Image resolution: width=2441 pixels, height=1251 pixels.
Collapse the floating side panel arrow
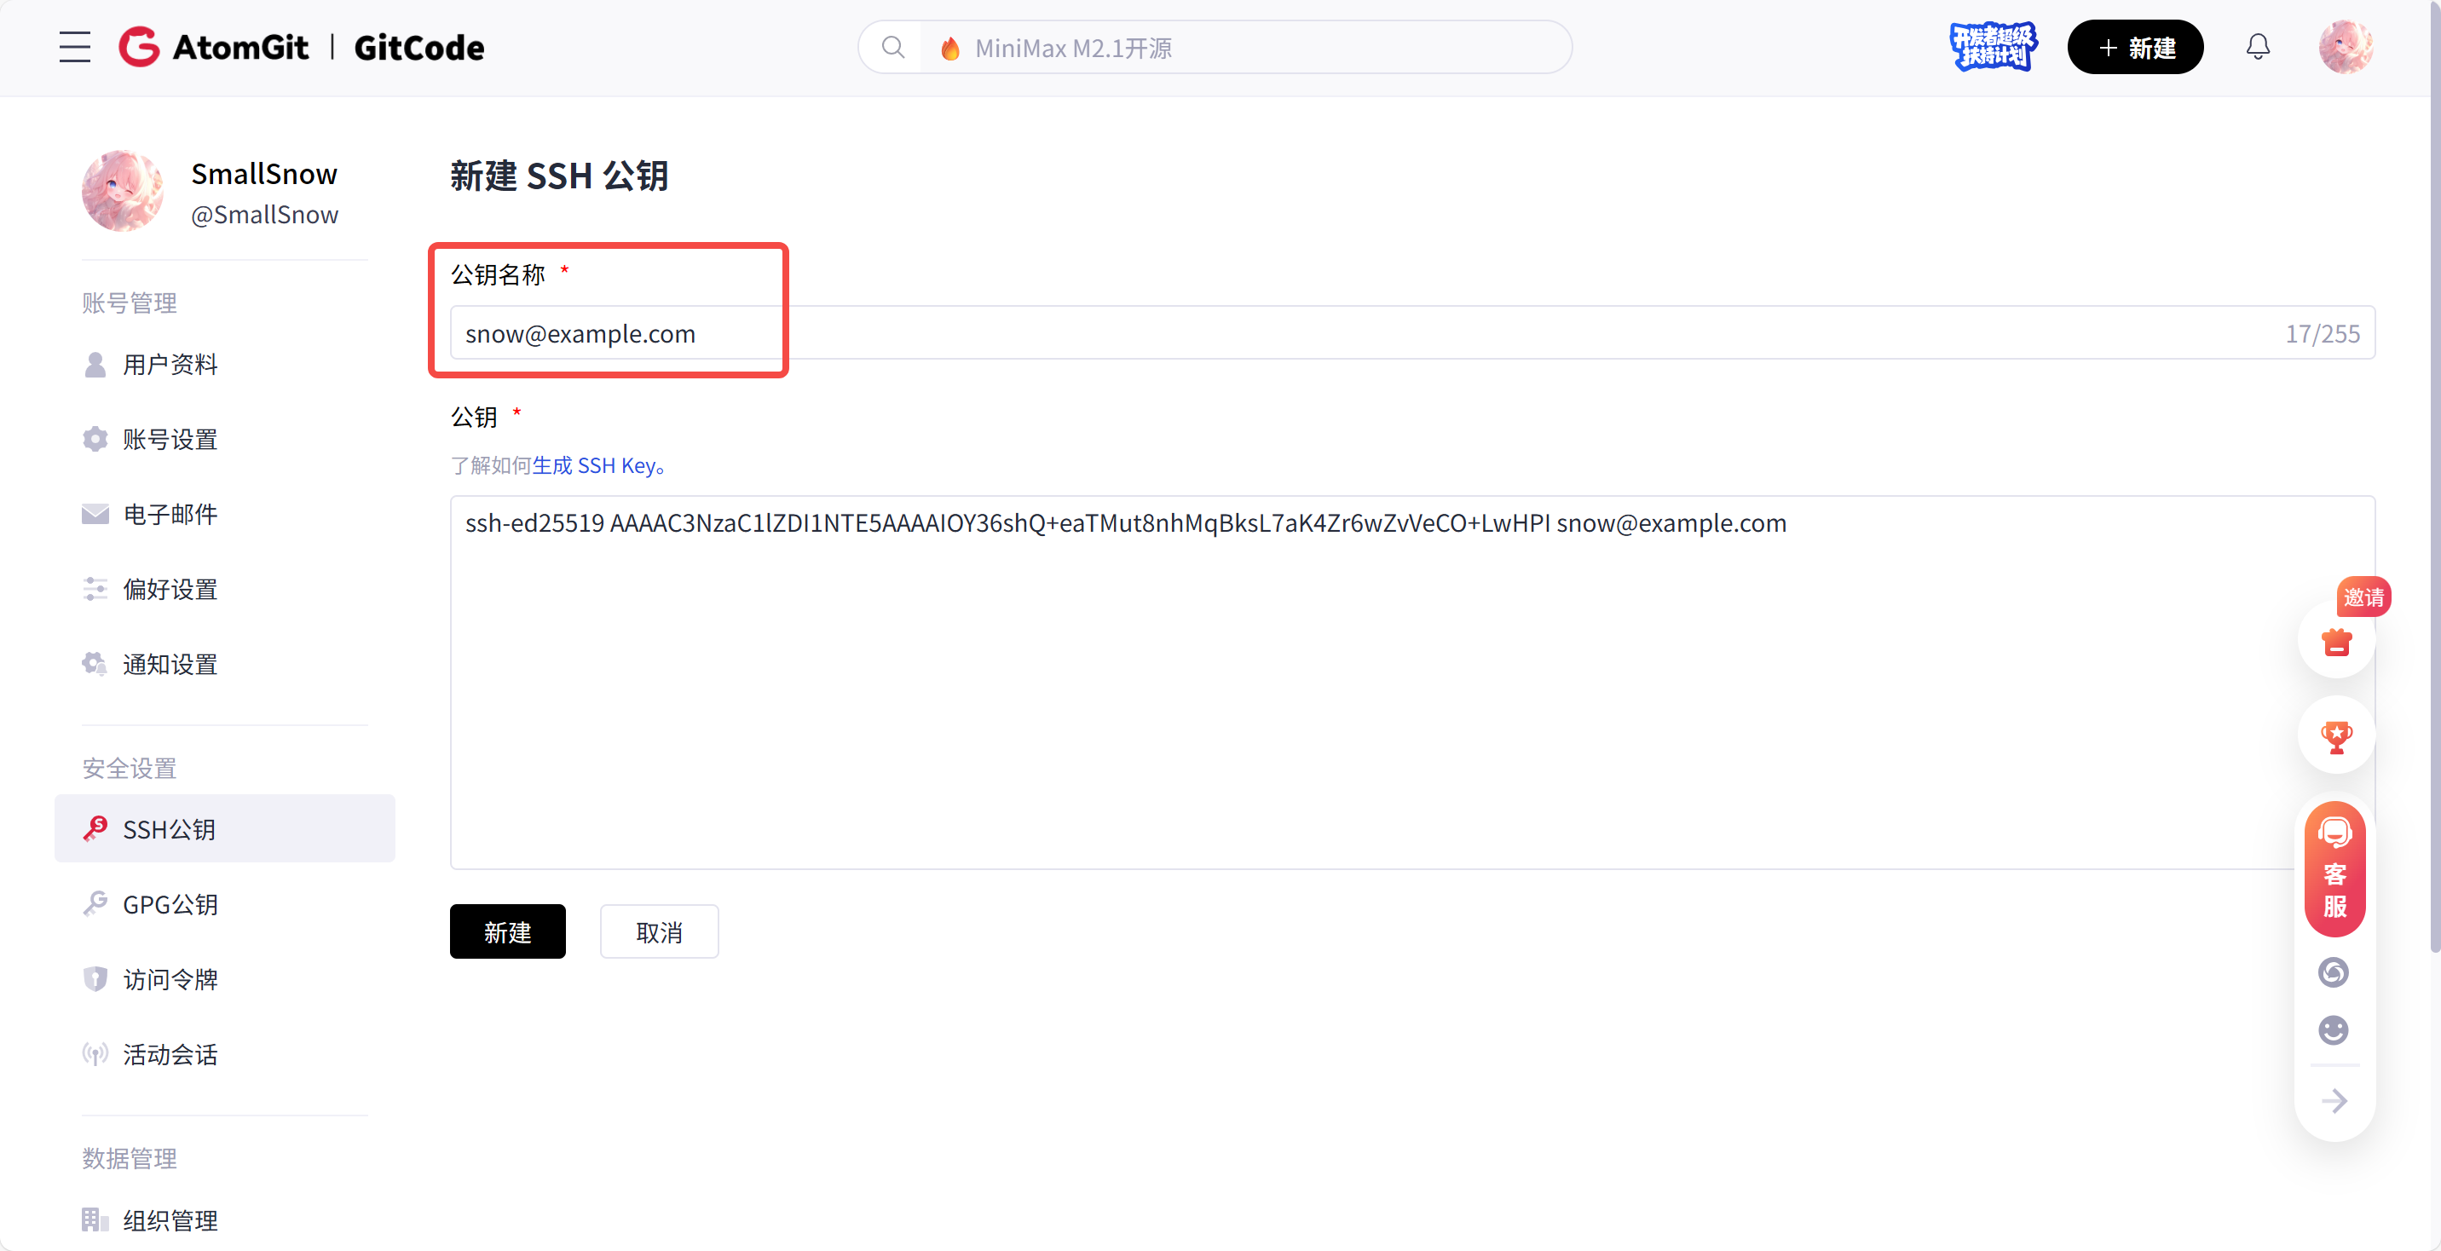point(2334,1101)
